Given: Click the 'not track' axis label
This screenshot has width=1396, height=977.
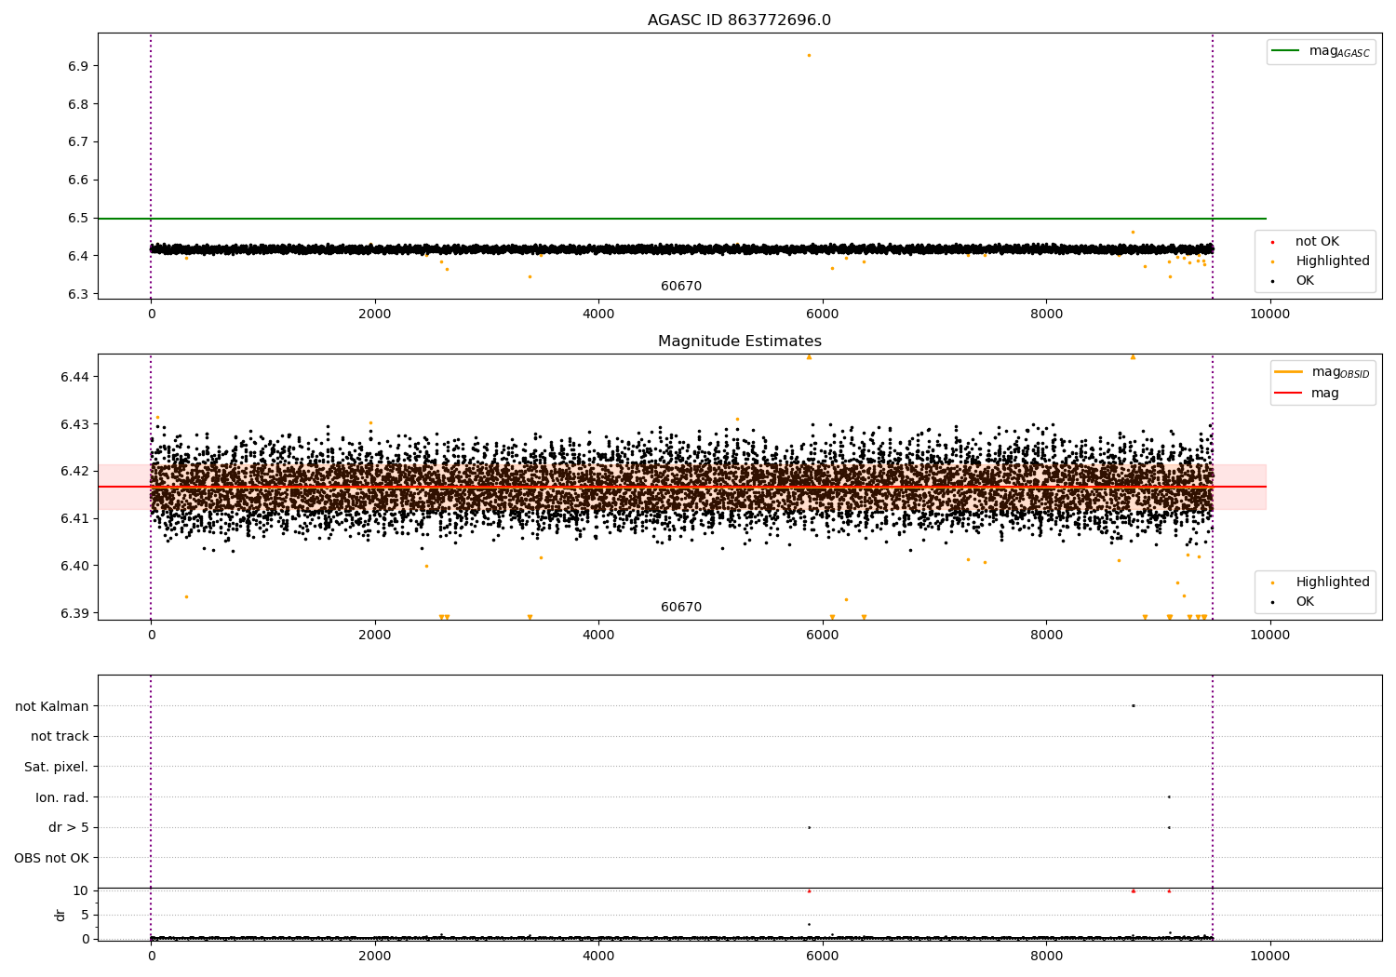Looking at the screenshot, I should (x=60, y=736).
